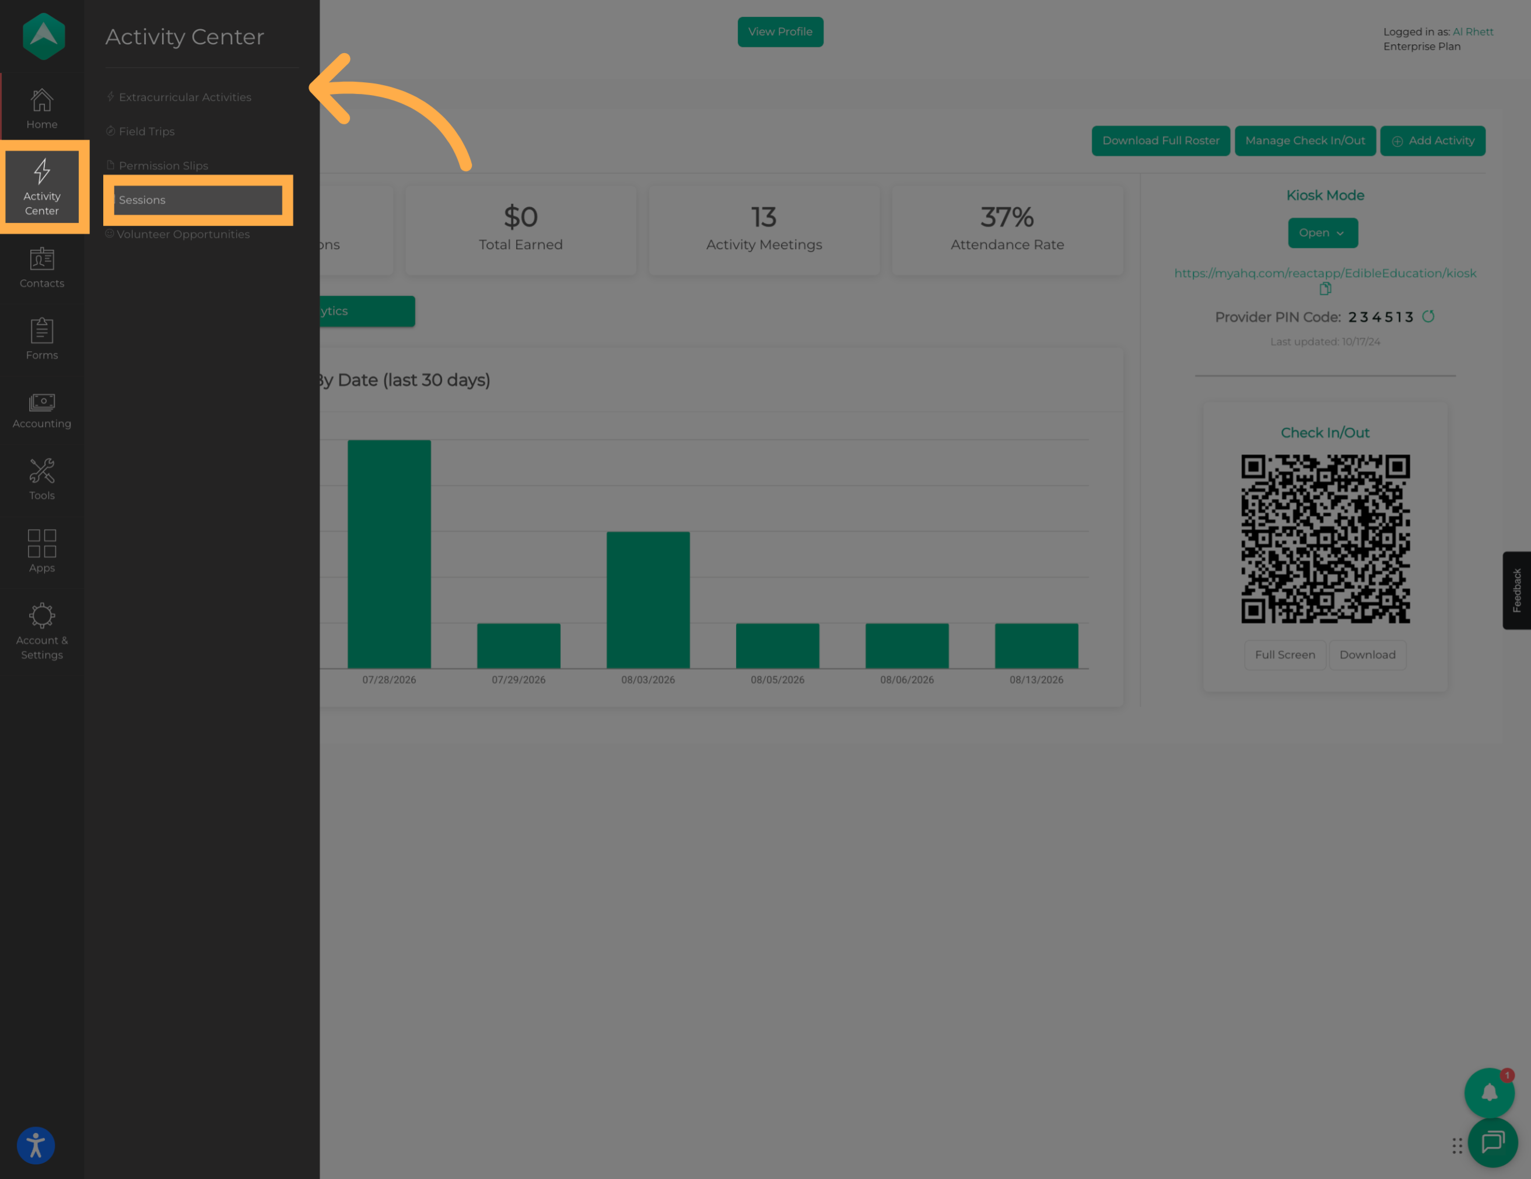This screenshot has width=1531, height=1179.
Task: Click the Provider PIN Code value 234513
Action: [1381, 317]
